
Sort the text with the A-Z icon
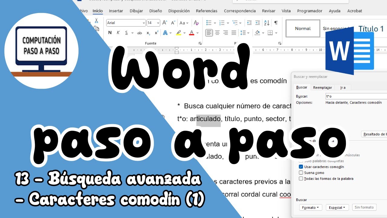point(267,23)
